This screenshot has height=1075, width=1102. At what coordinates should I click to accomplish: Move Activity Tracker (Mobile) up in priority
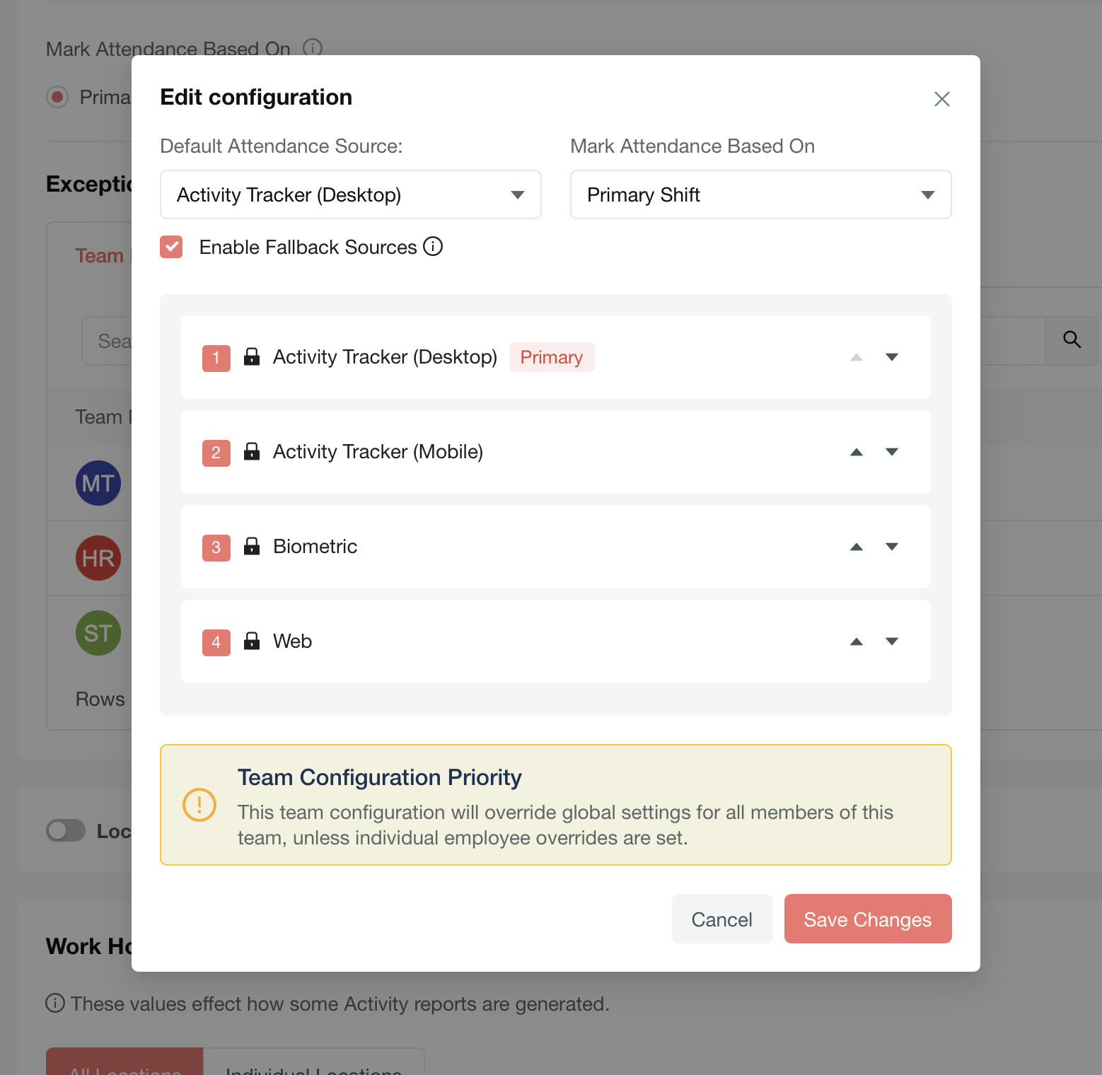(x=856, y=453)
